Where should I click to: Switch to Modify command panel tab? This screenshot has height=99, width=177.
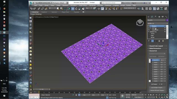[x=152, y=17]
